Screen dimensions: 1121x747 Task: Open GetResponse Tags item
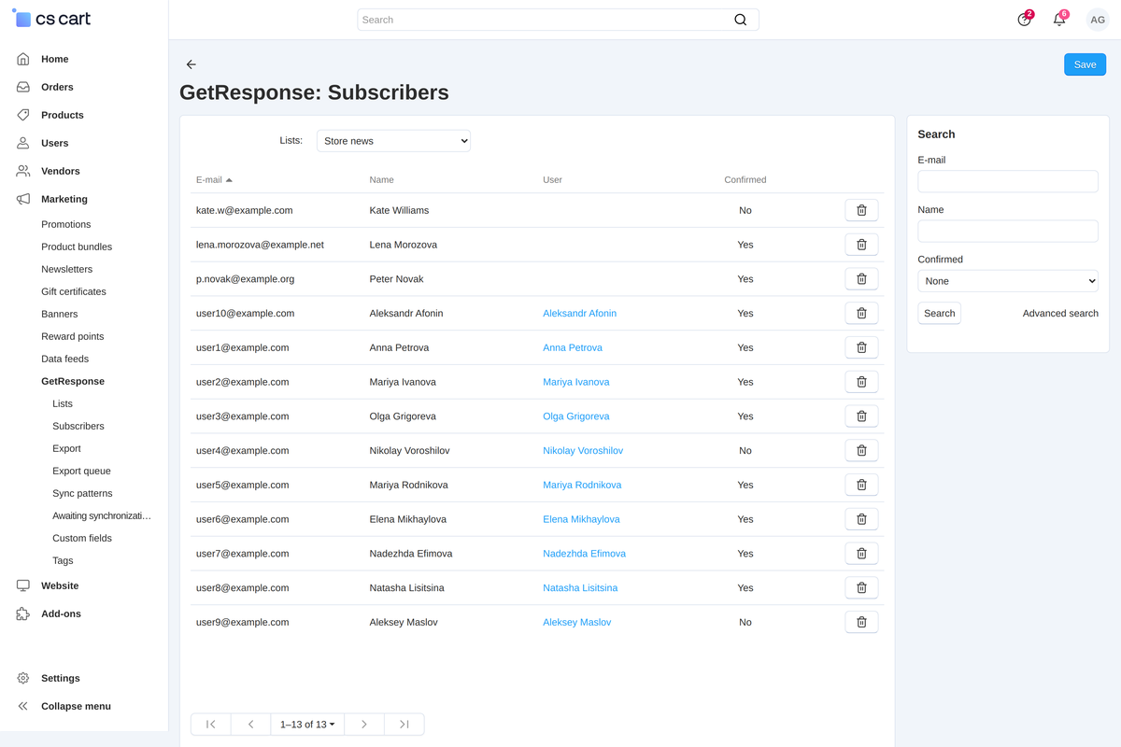click(63, 560)
